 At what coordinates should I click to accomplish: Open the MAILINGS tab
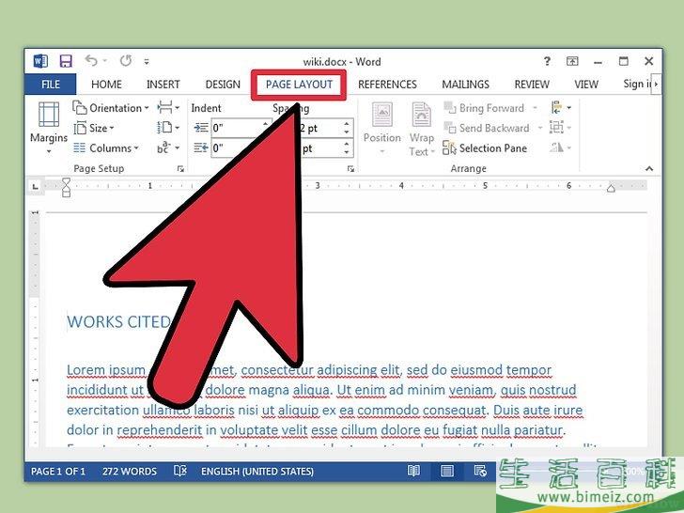pyautogui.click(x=465, y=85)
